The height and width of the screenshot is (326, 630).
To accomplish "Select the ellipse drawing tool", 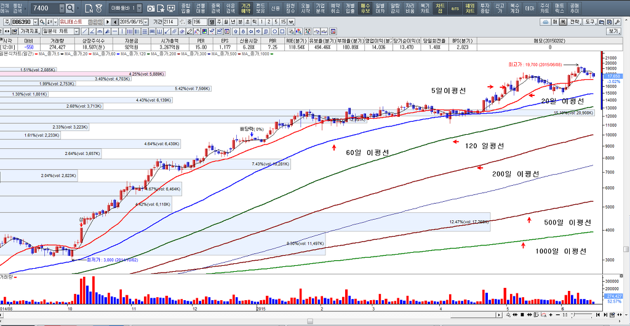I will pos(274,31).
